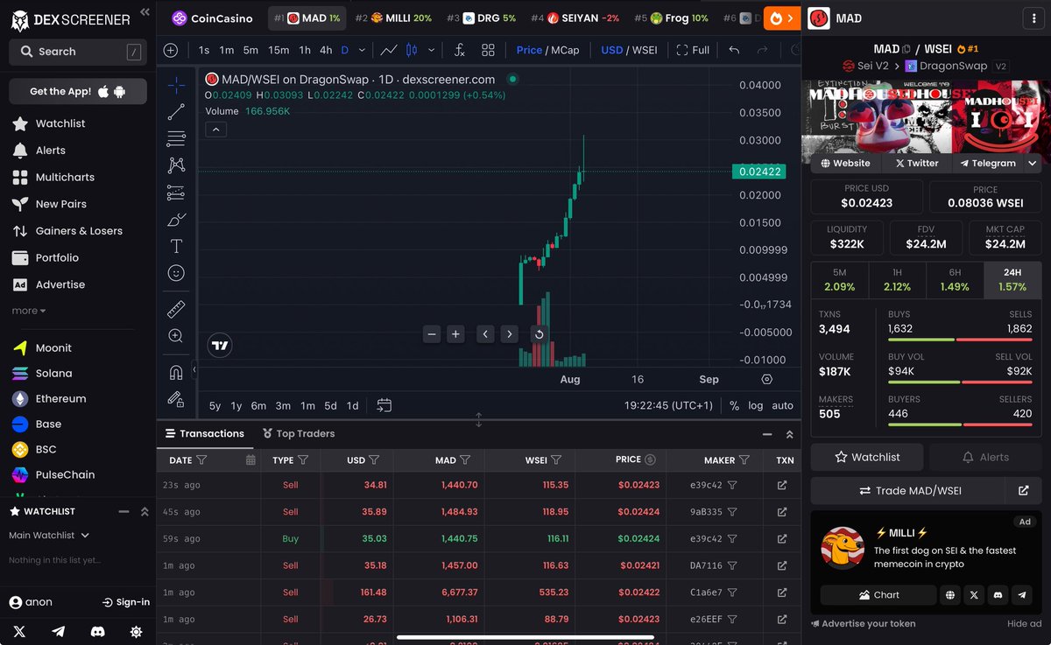Open the indicators fx menu
1051x645 pixels.
459,50
